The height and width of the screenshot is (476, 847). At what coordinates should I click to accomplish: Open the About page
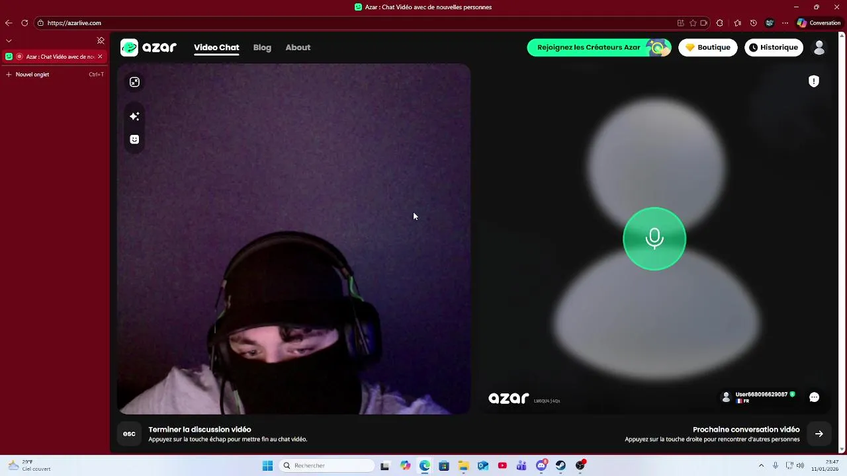coord(298,48)
